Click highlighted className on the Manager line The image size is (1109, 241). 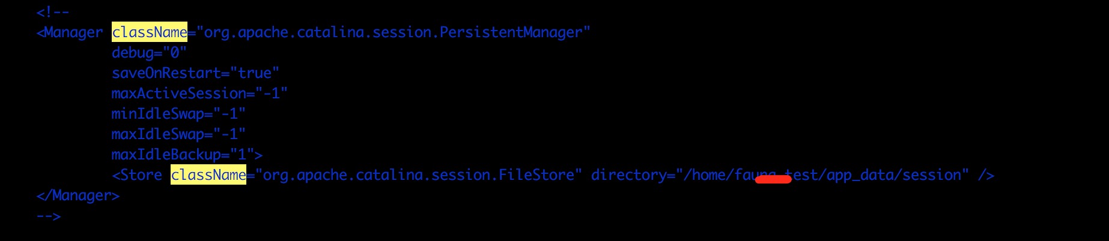tap(150, 32)
